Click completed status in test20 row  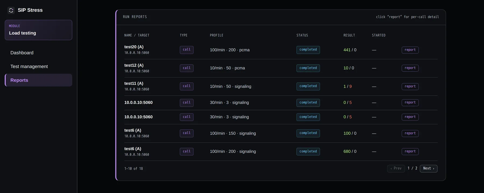[308, 50]
